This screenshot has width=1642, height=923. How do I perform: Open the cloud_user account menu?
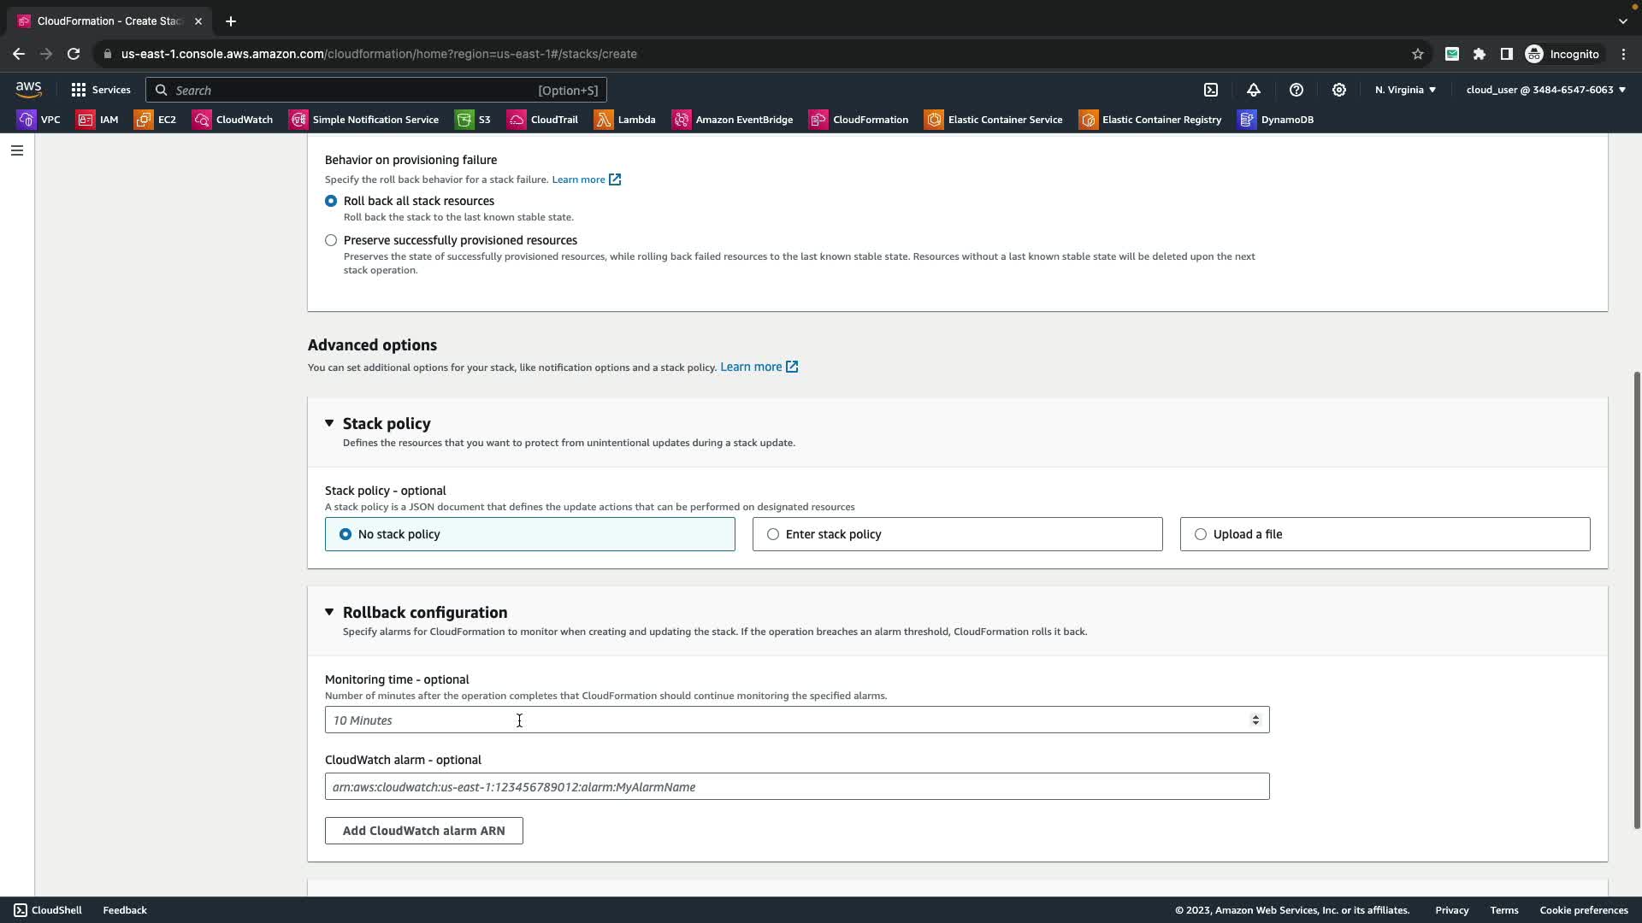[1545, 90]
